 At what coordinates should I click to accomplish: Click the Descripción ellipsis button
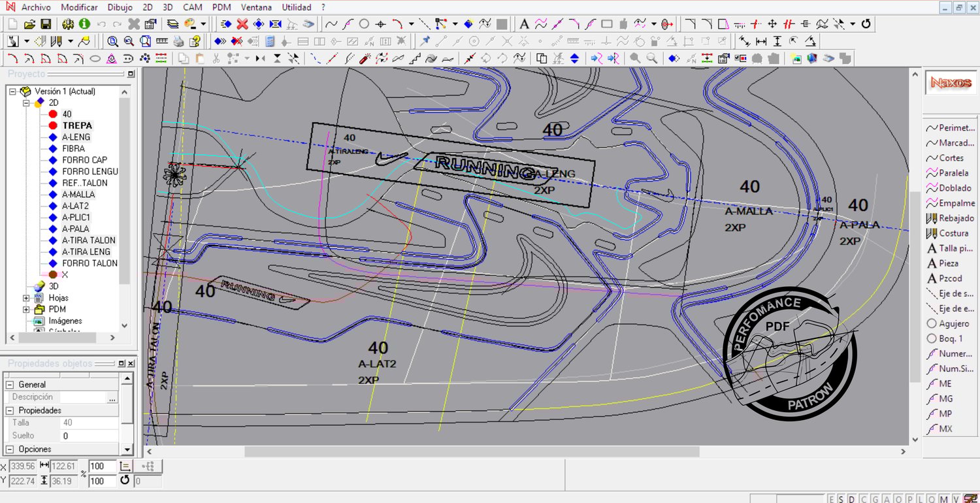pyautogui.click(x=112, y=397)
